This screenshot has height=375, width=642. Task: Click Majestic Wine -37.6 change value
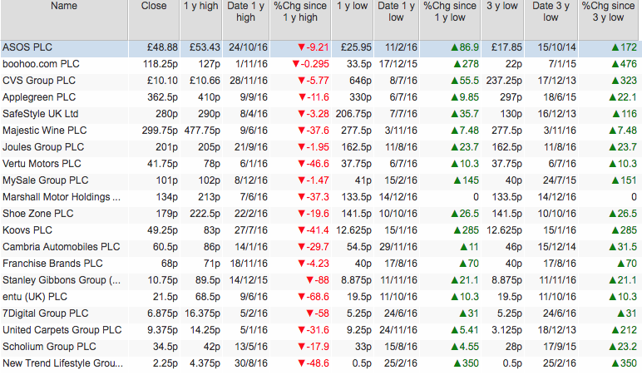[314, 131]
